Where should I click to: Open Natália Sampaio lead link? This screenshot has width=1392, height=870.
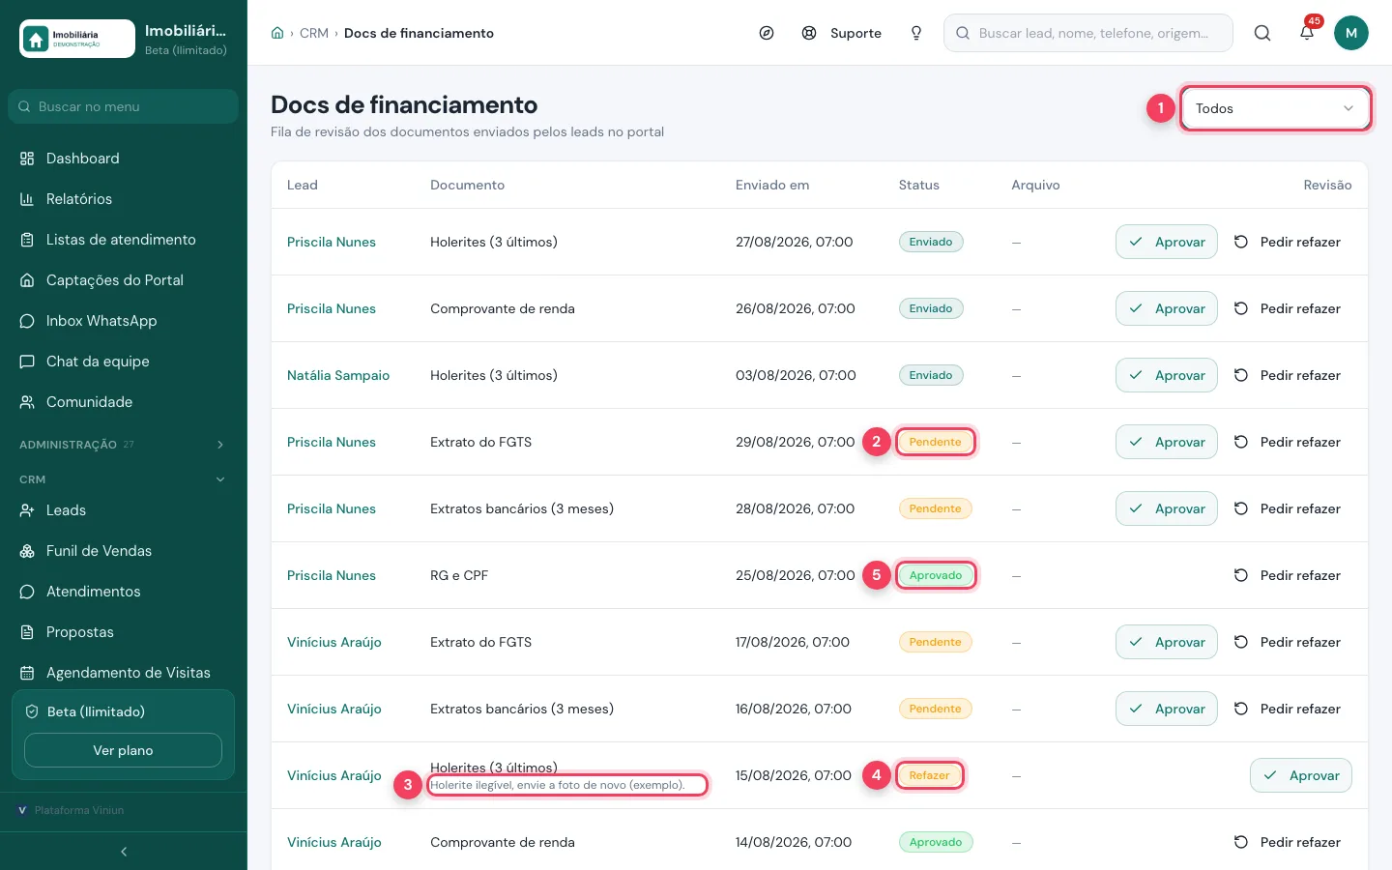pyautogui.click(x=338, y=375)
